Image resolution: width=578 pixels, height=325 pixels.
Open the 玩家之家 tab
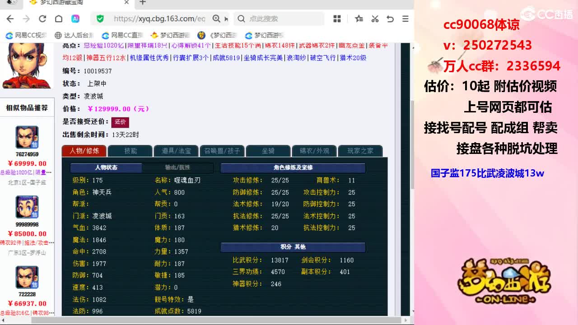[x=360, y=151]
